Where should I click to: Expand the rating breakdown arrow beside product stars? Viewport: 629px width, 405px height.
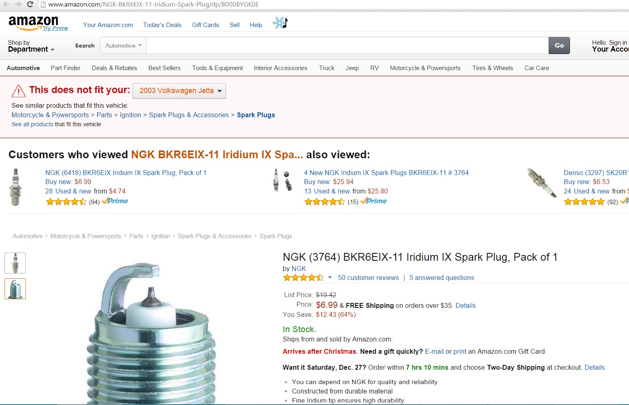(x=330, y=278)
